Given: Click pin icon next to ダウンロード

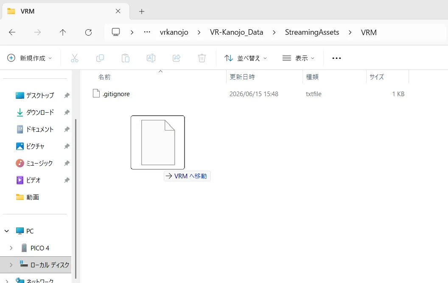Looking at the screenshot, I should point(67,112).
